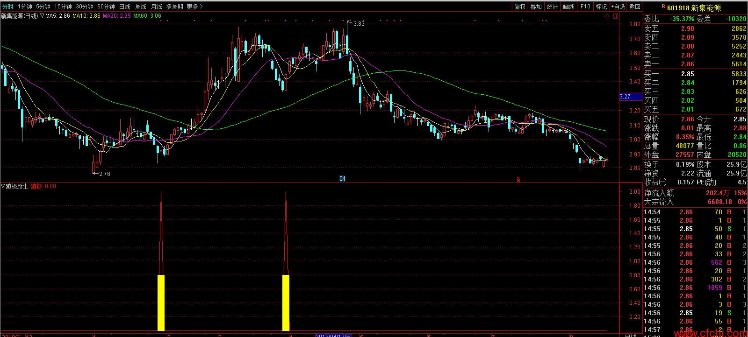Click the red panel-layout icon near price axis

pos(615,16)
